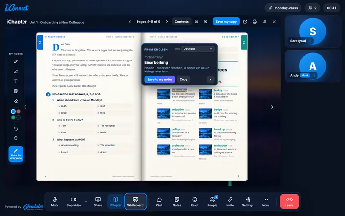Viewport: 345px width, 216px height.
Task: Select answer b The induction
Action: point(115,145)
